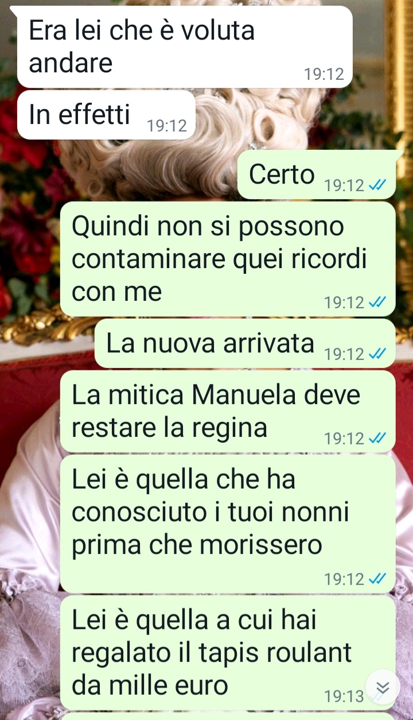Tap the 19:12 time next to 'Certo'
The width and height of the screenshot is (413, 720).
click(344, 186)
